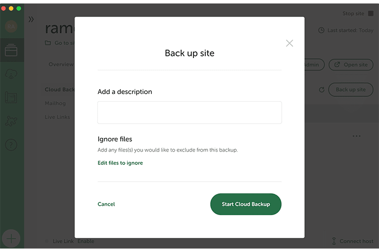Add a new site with plus button
Image resolution: width=379 pixels, height=252 pixels.
(11, 239)
